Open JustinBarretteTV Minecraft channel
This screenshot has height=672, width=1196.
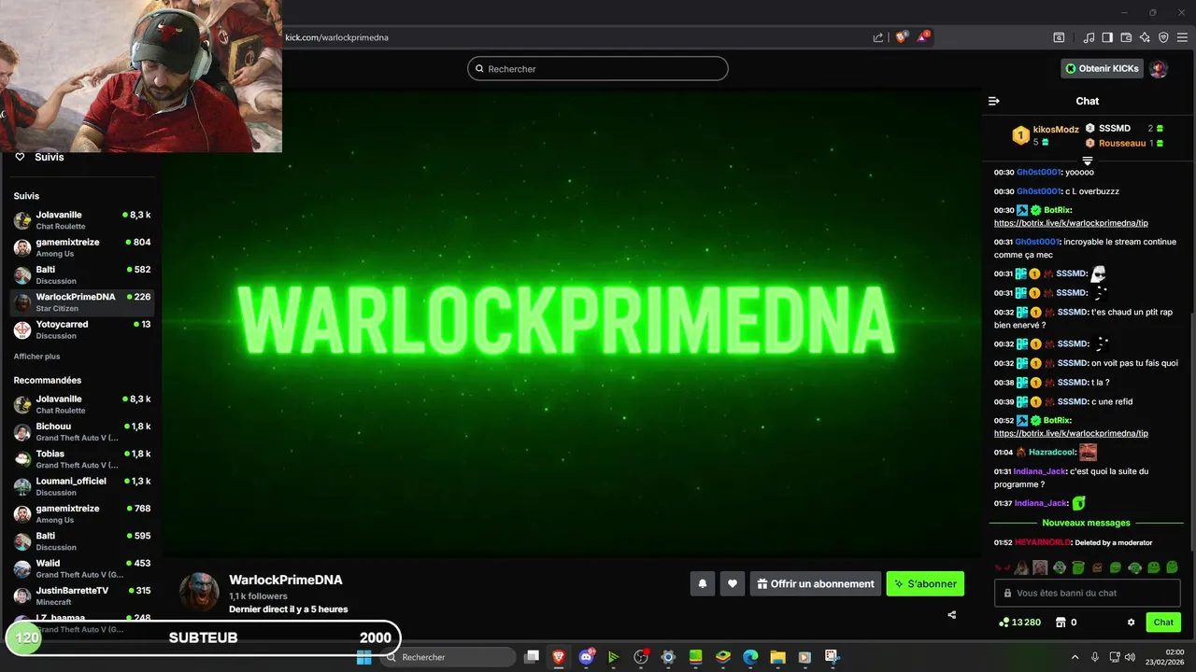(82, 595)
